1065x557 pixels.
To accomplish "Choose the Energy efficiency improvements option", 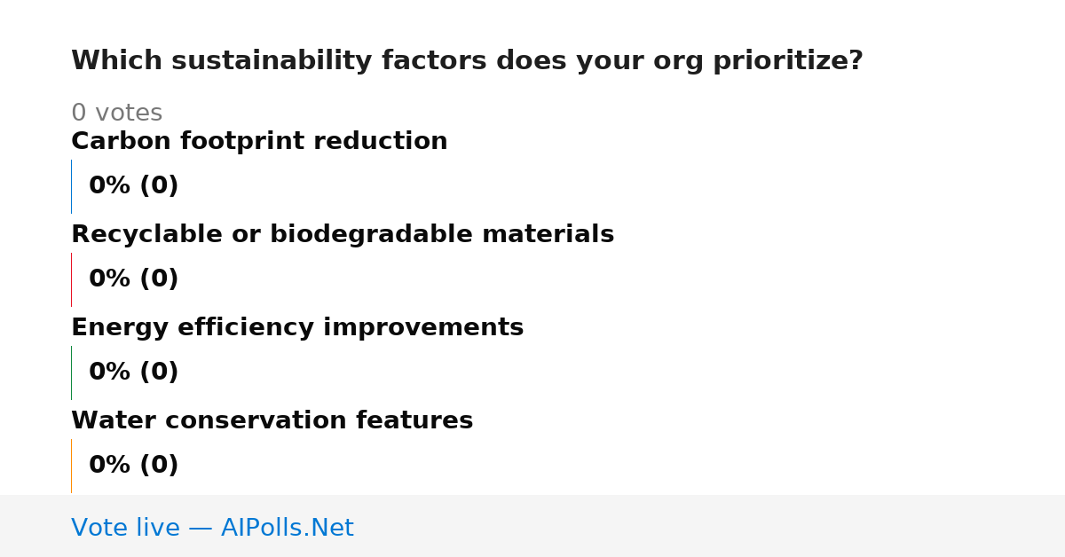I will click(x=297, y=327).
